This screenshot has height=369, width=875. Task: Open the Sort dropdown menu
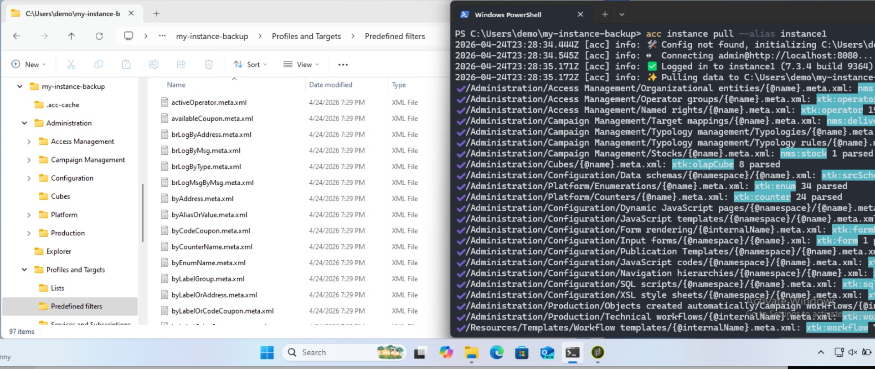tap(250, 65)
